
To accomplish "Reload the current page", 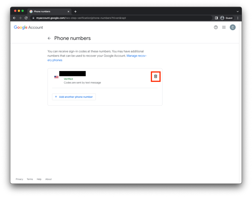I will 26,18.
